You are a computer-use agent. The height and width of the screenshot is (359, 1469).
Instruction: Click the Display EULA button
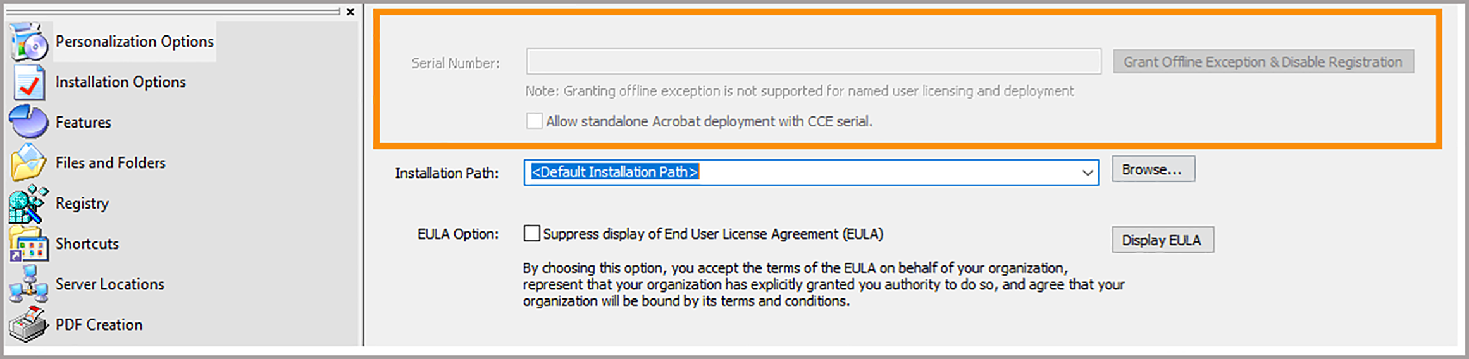point(1162,240)
